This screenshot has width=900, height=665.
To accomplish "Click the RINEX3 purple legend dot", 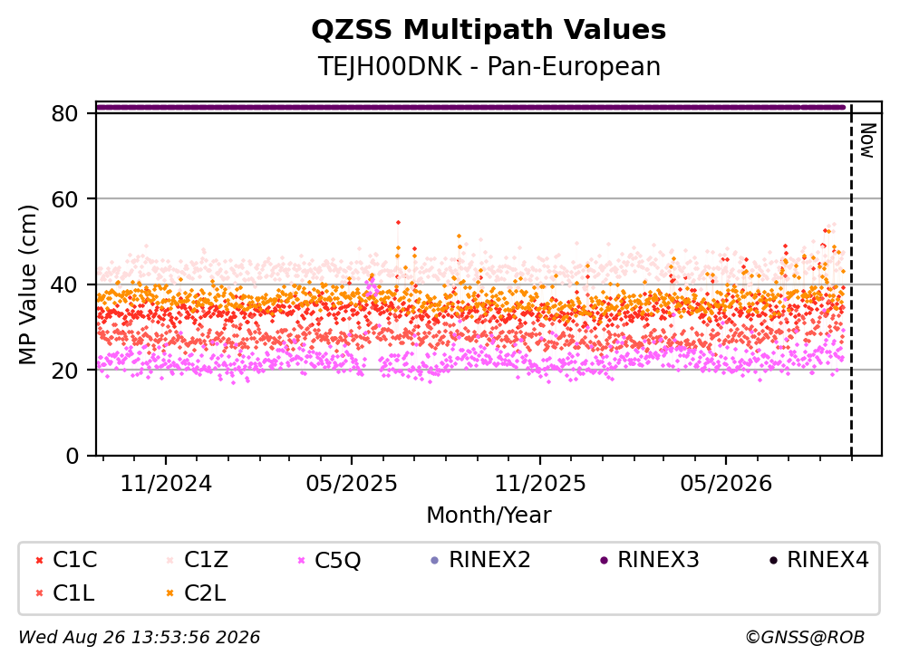I will tap(604, 560).
